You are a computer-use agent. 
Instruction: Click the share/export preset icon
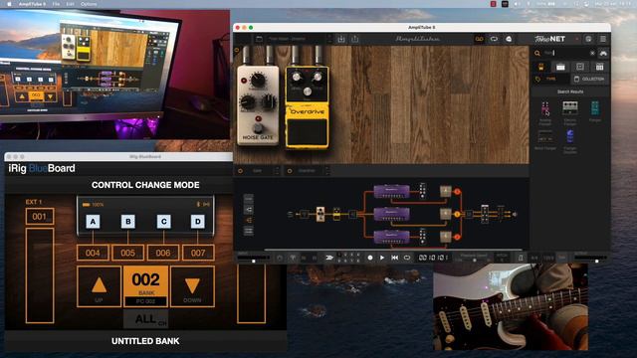(355, 39)
